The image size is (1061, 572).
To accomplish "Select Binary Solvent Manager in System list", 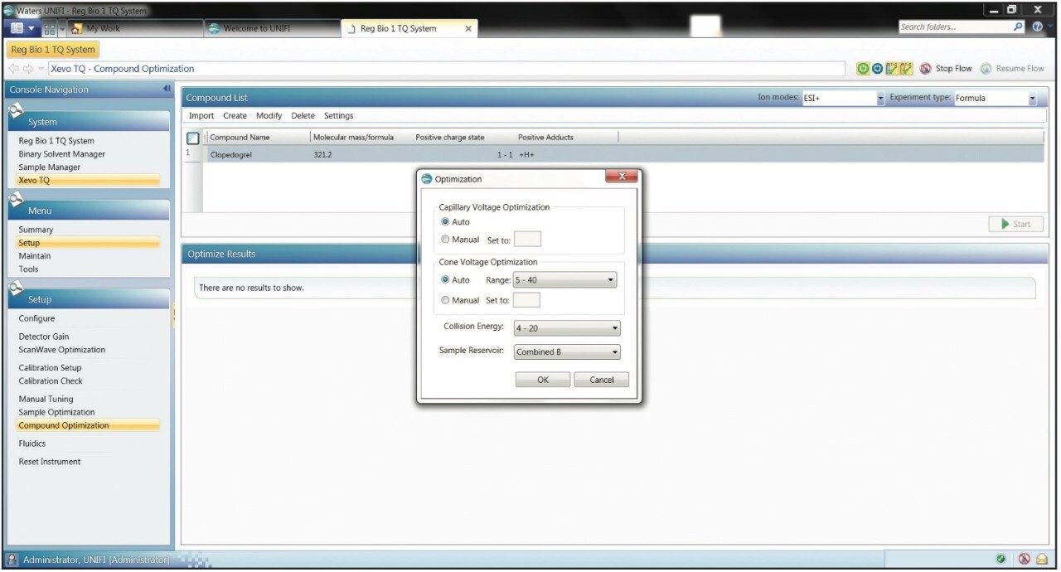I will pos(62,154).
